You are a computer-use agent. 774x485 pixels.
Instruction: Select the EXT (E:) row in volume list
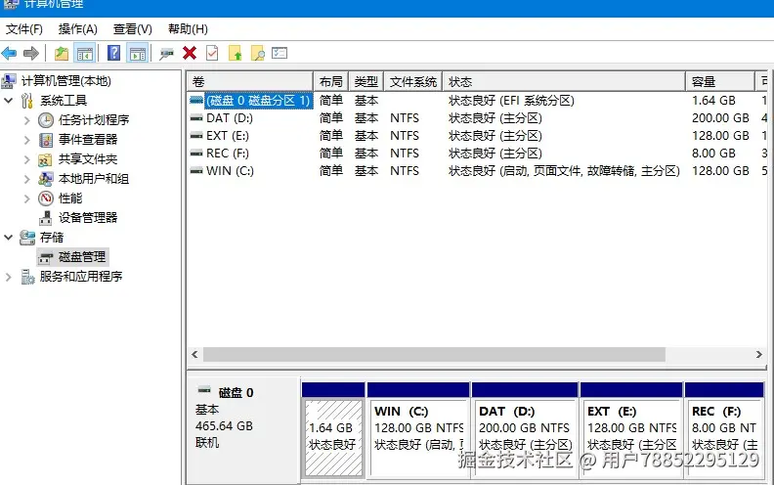pyautogui.click(x=477, y=136)
